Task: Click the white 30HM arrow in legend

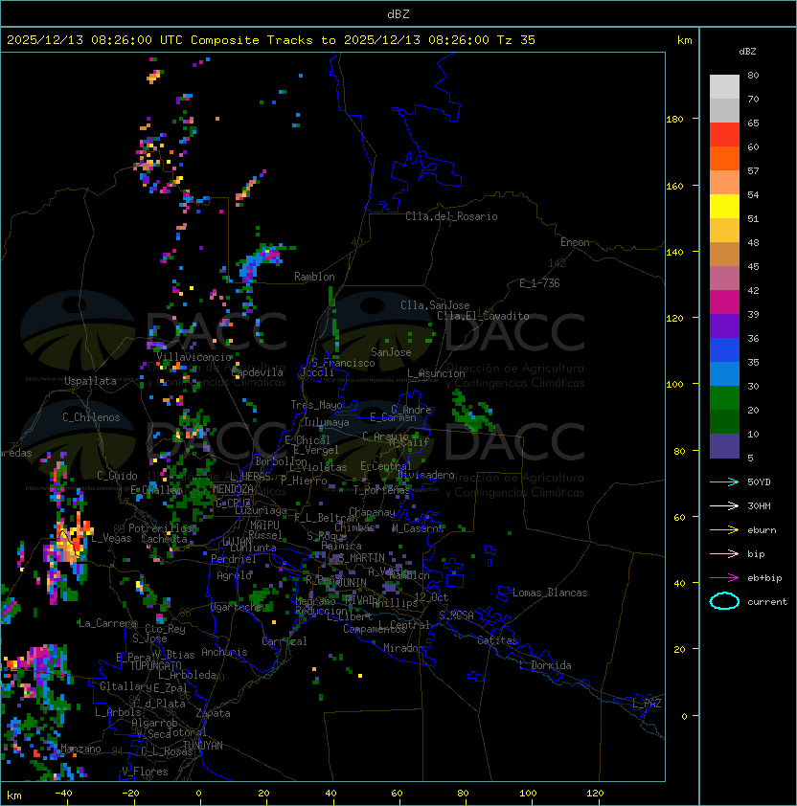Action: click(724, 506)
